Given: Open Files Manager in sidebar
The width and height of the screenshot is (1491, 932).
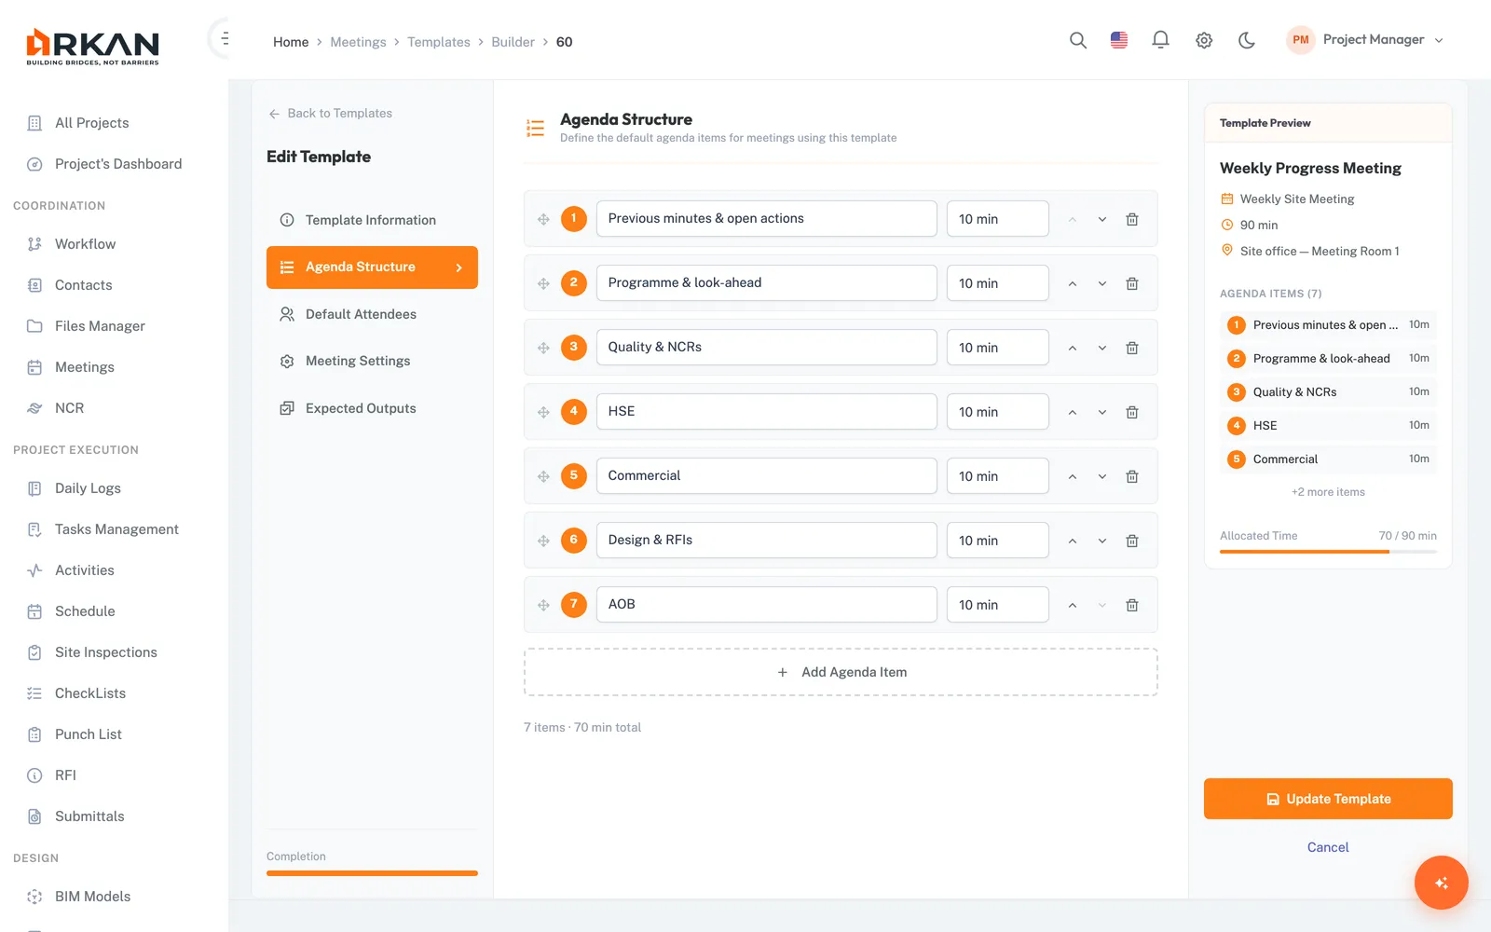Looking at the screenshot, I should coord(100,326).
